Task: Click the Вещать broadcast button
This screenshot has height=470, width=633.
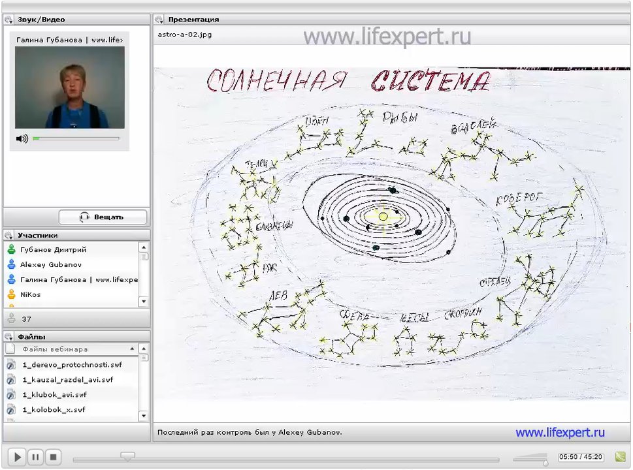Action: coord(103,217)
